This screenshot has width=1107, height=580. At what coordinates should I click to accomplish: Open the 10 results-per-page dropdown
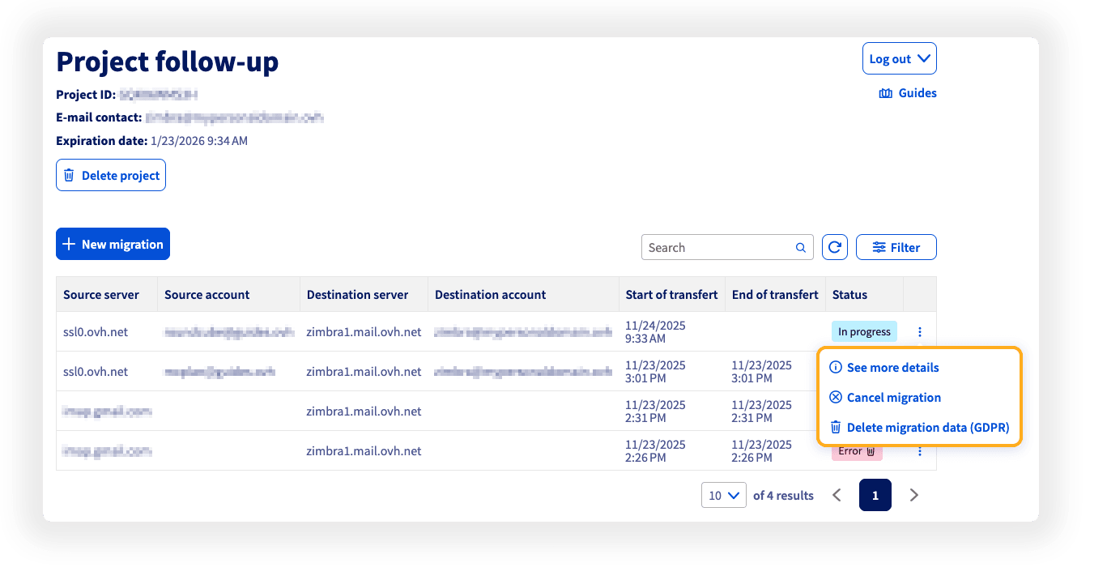click(x=724, y=495)
